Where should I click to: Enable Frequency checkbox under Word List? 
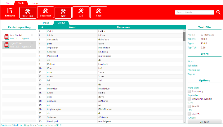(x=189, y=92)
